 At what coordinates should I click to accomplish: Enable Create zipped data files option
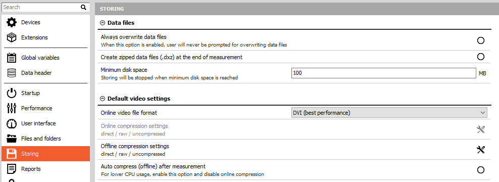click(480, 57)
